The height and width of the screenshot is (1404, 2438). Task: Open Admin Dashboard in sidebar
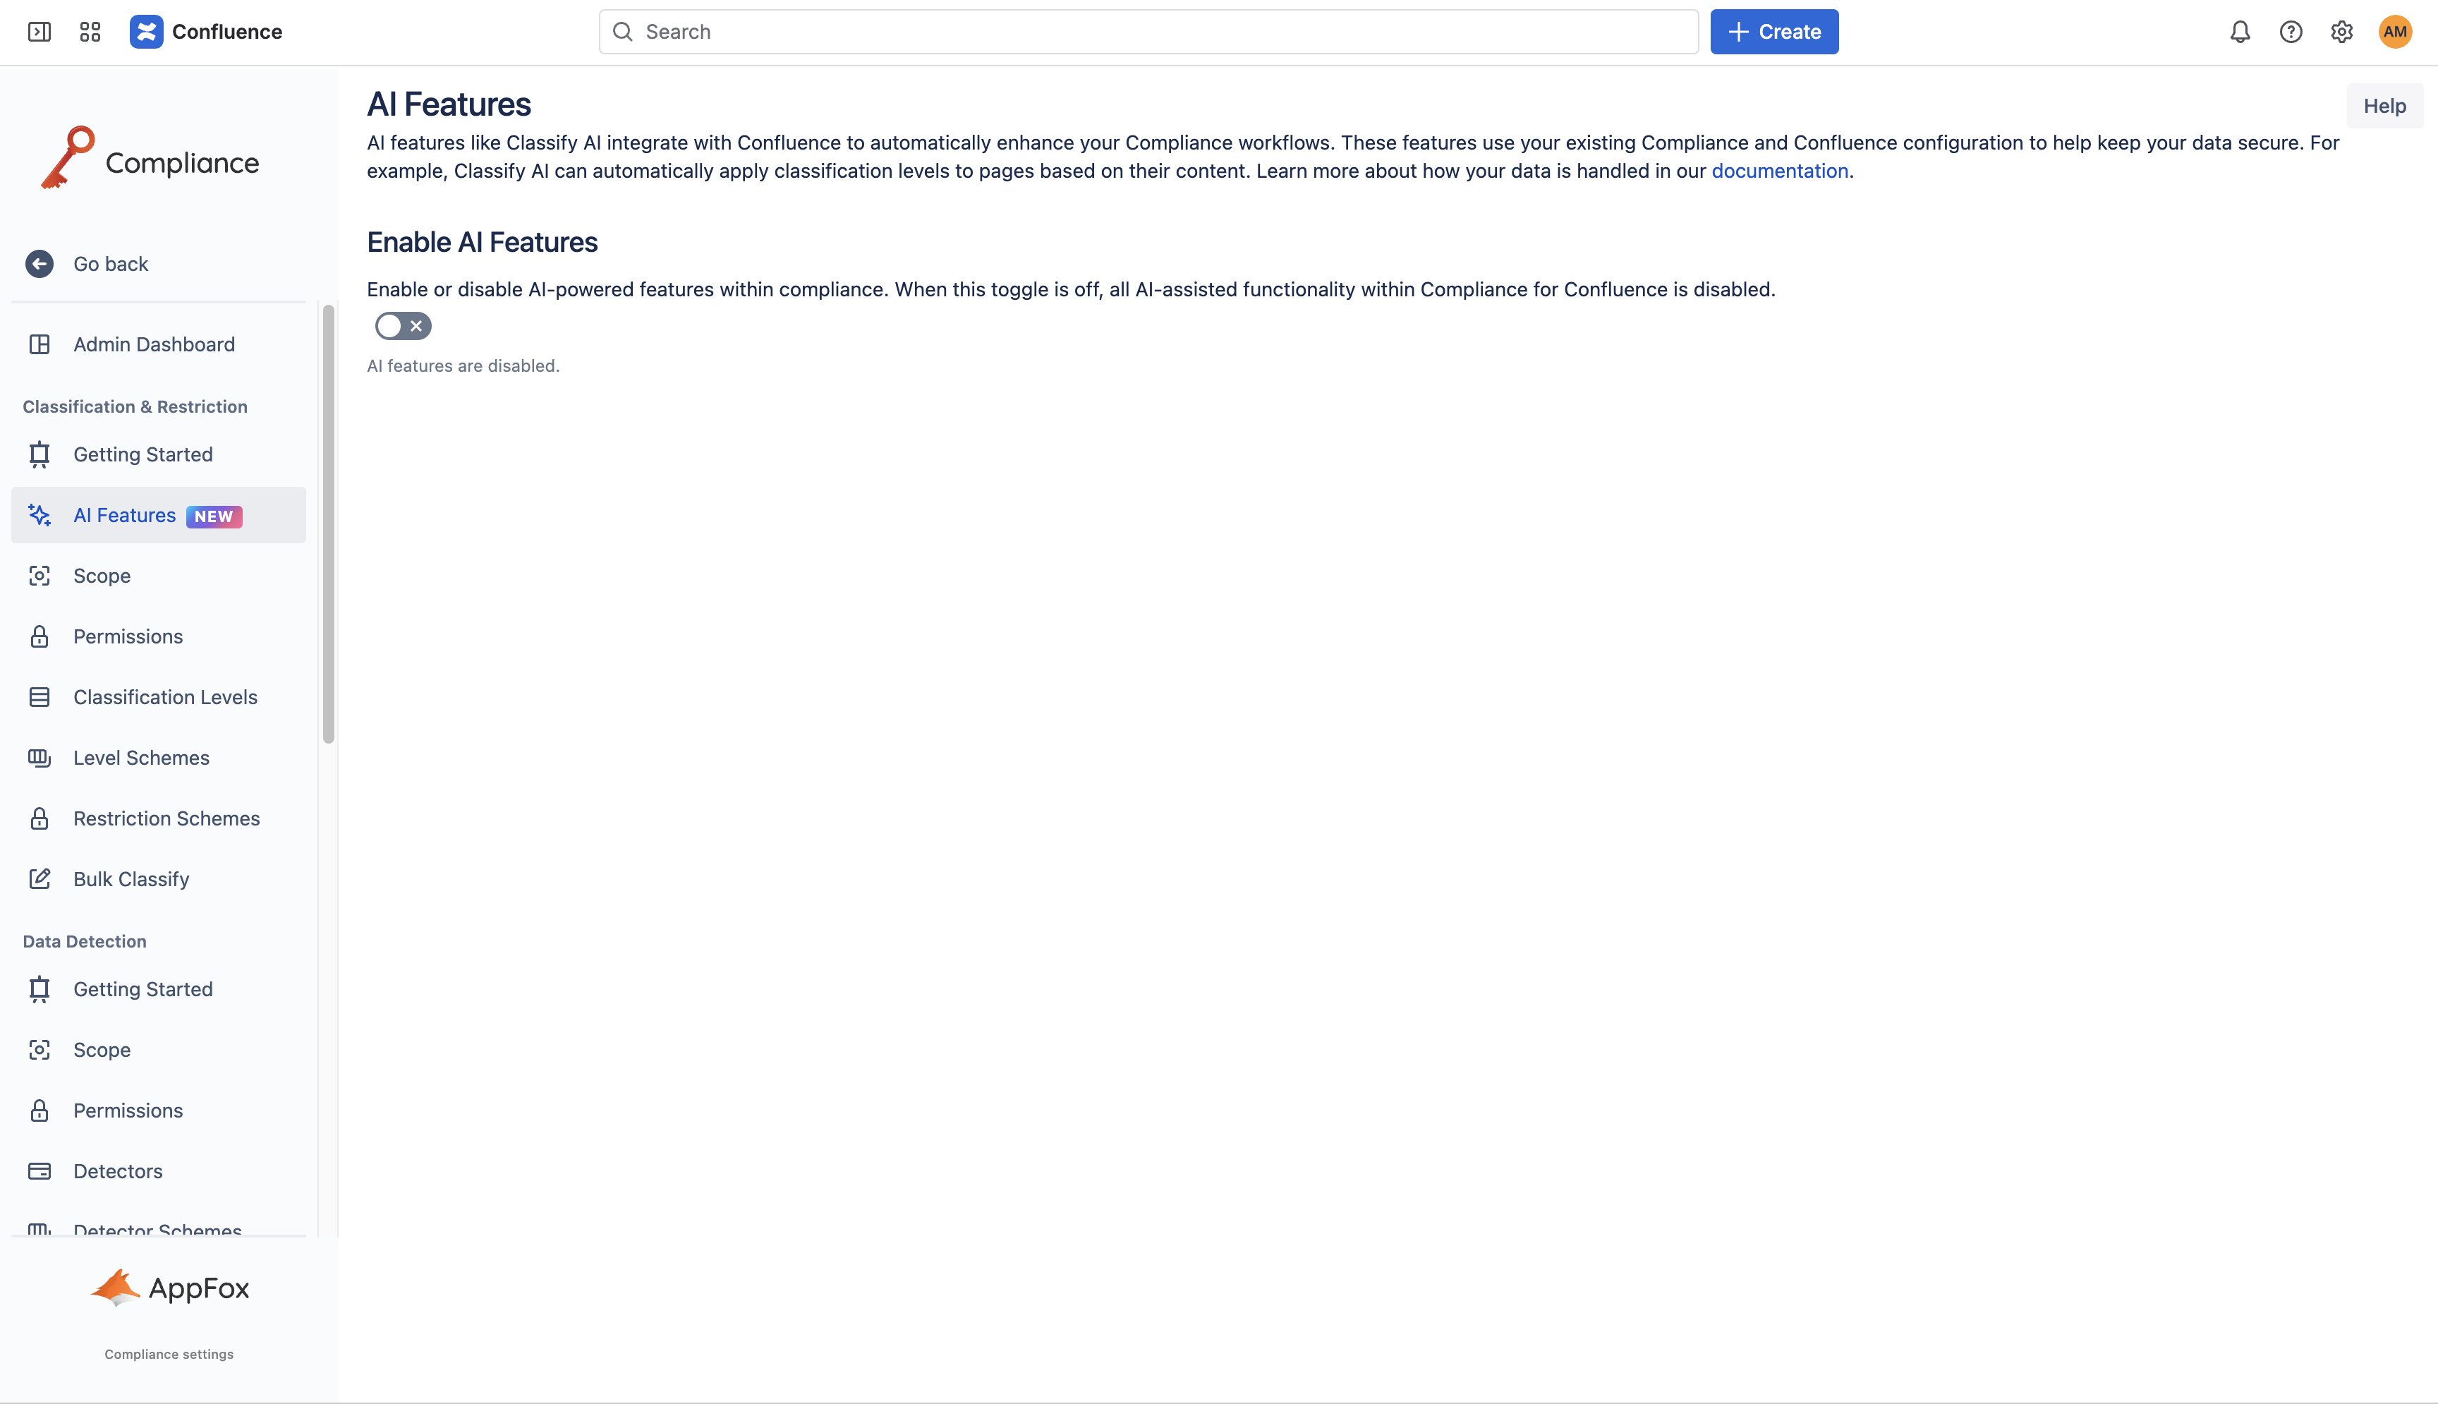tap(154, 344)
